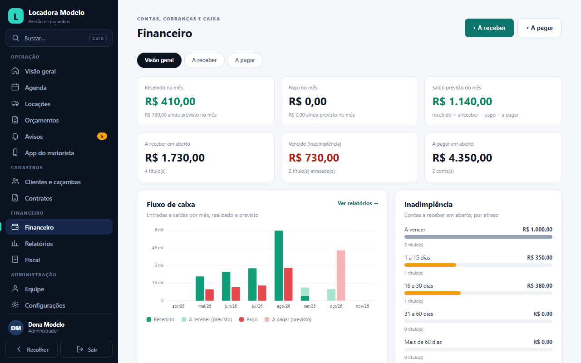Click the Fiscal receipt icon
Screen dimensions: 581x363
(15, 260)
